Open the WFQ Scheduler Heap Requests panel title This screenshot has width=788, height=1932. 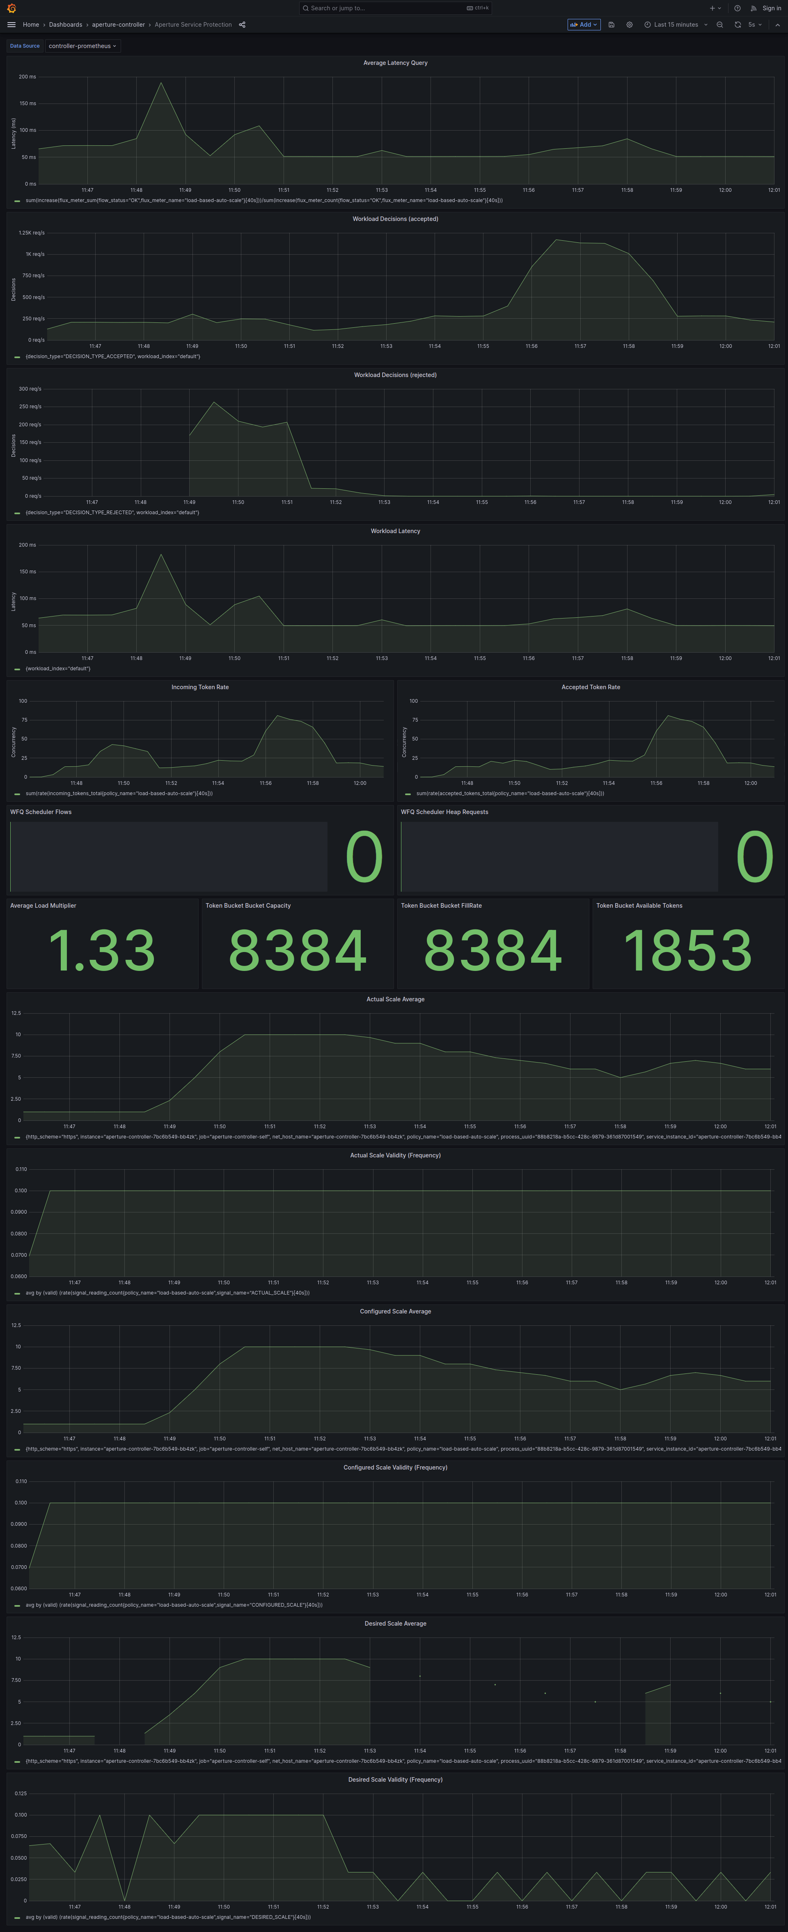click(444, 812)
